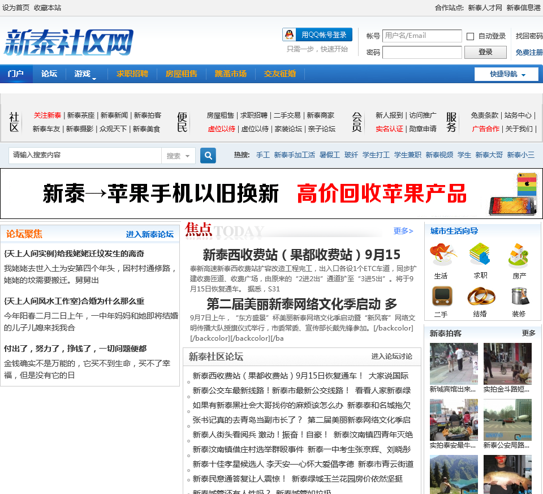Click the 免费注册 link
Image resolution: width=543 pixels, height=494 pixels.
(x=529, y=52)
